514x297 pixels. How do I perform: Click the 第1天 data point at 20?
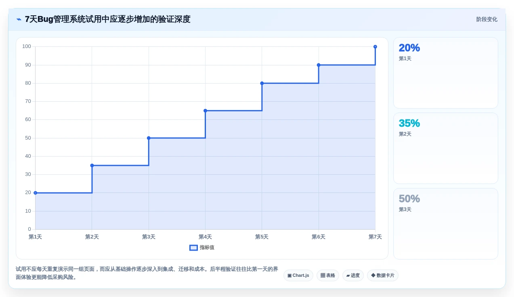(36, 193)
